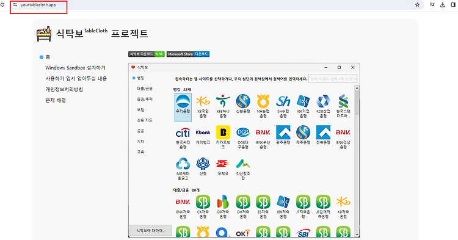The width and height of the screenshot is (458, 240).
Task: Switch to the 공공 category
Action: click(140, 131)
